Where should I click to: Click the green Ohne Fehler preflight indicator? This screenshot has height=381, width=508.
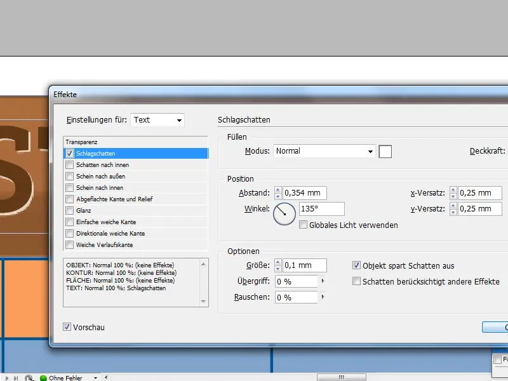pyautogui.click(x=43, y=378)
